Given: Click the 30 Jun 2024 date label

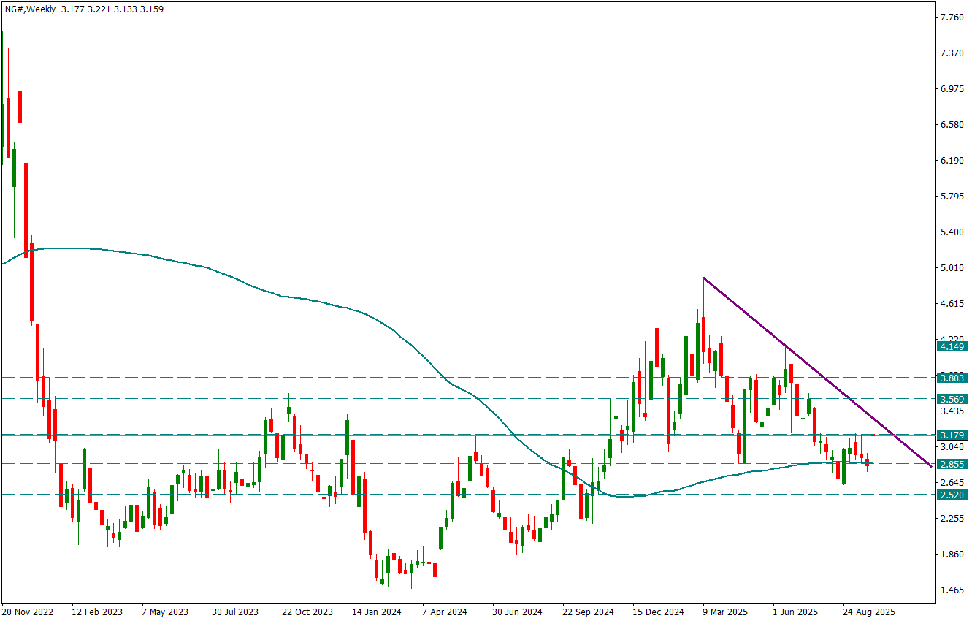Looking at the screenshot, I should click(x=516, y=612).
